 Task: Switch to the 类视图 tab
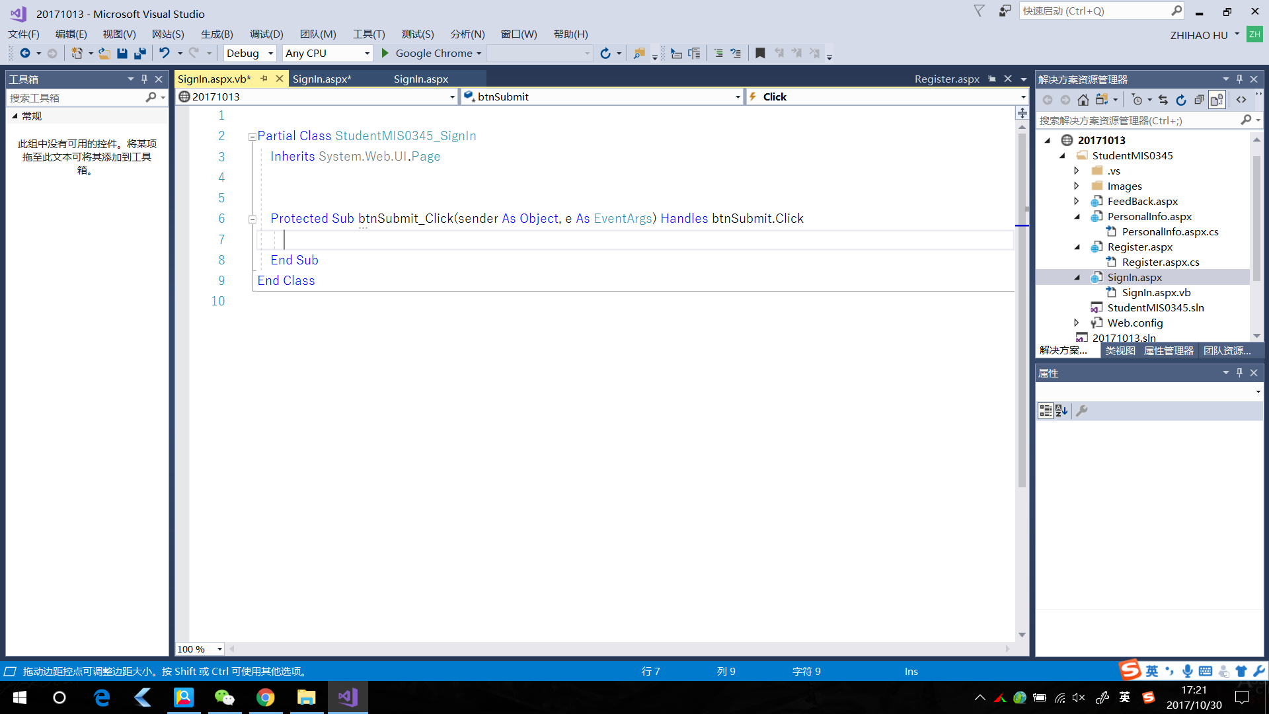[1120, 350]
